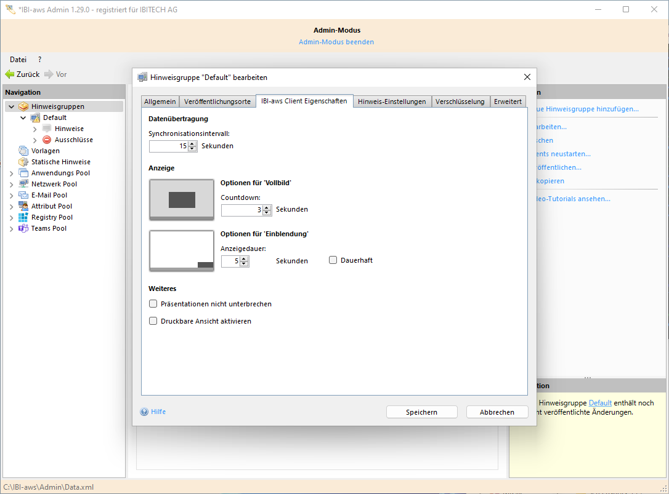Screen dimensions: 669x494
Task: Click the Vorlagen icon in navigation
Action: pyautogui.click(x=23, y=151)
